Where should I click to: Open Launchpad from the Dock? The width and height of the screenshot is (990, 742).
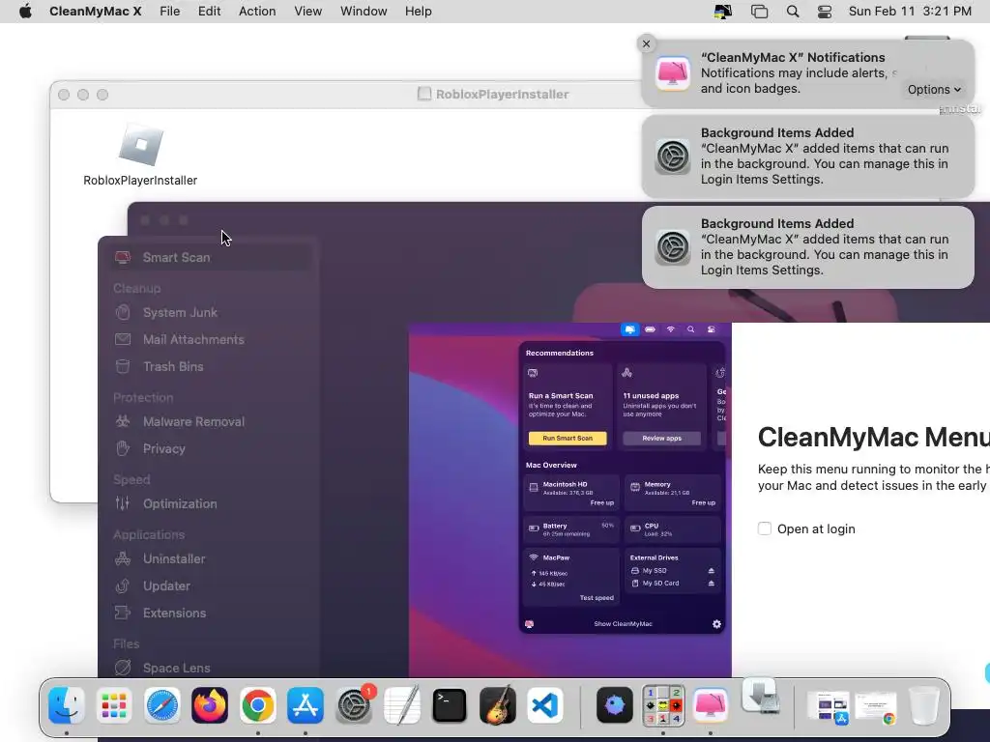click(114, 704)
